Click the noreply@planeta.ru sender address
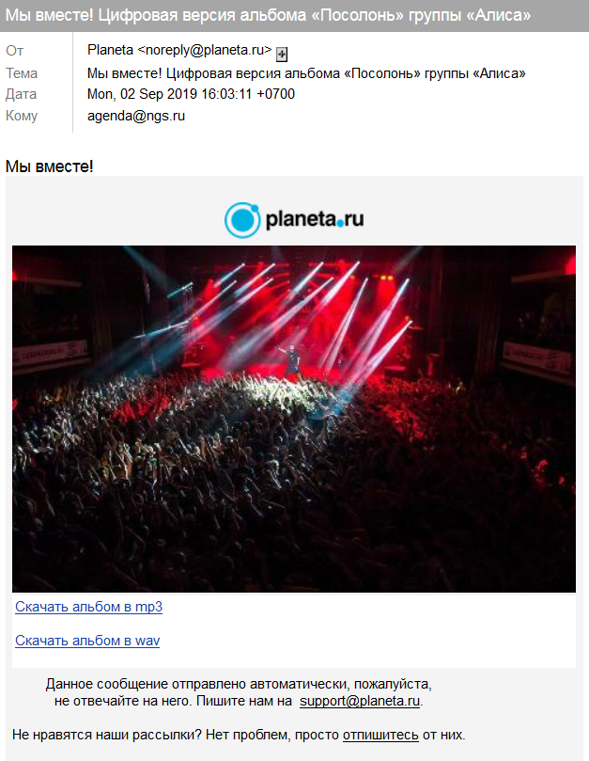589x761 pixels. point(205,50)
